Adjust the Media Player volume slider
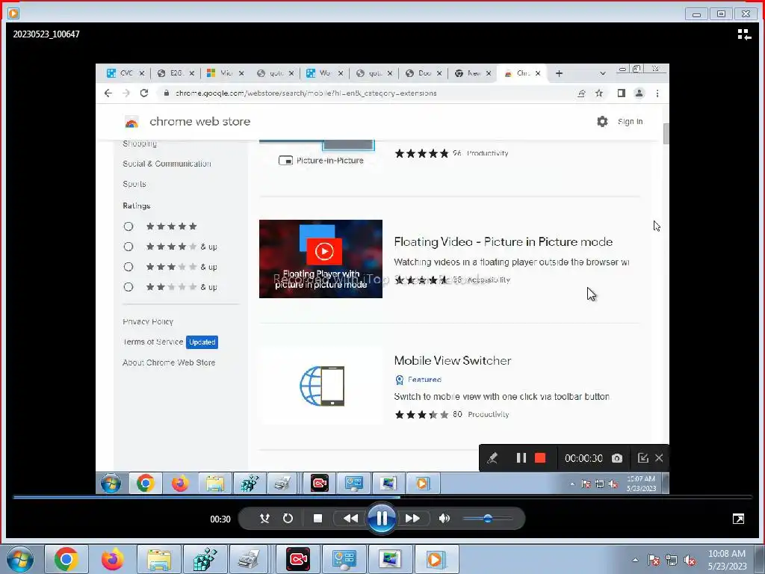This screenshot has height=574, width=765. 487,519
